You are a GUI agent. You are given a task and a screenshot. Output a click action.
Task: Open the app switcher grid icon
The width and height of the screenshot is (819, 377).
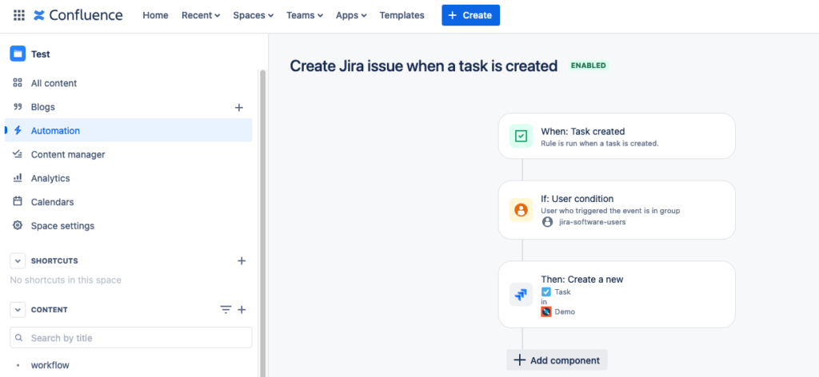tap(19, 15)
